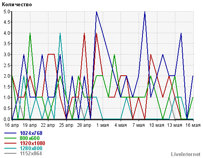Screen dimensions: 203x158
Task: Click the 1152x864 legend label
Action: pyautogui.click(x=31, y=153)
